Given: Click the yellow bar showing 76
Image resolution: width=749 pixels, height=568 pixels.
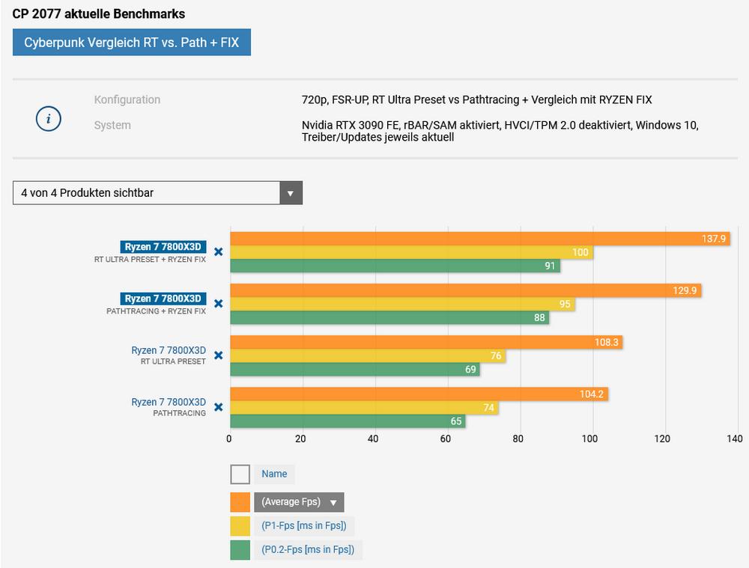Looking at the screenshot, I should (x=368, y=355).
